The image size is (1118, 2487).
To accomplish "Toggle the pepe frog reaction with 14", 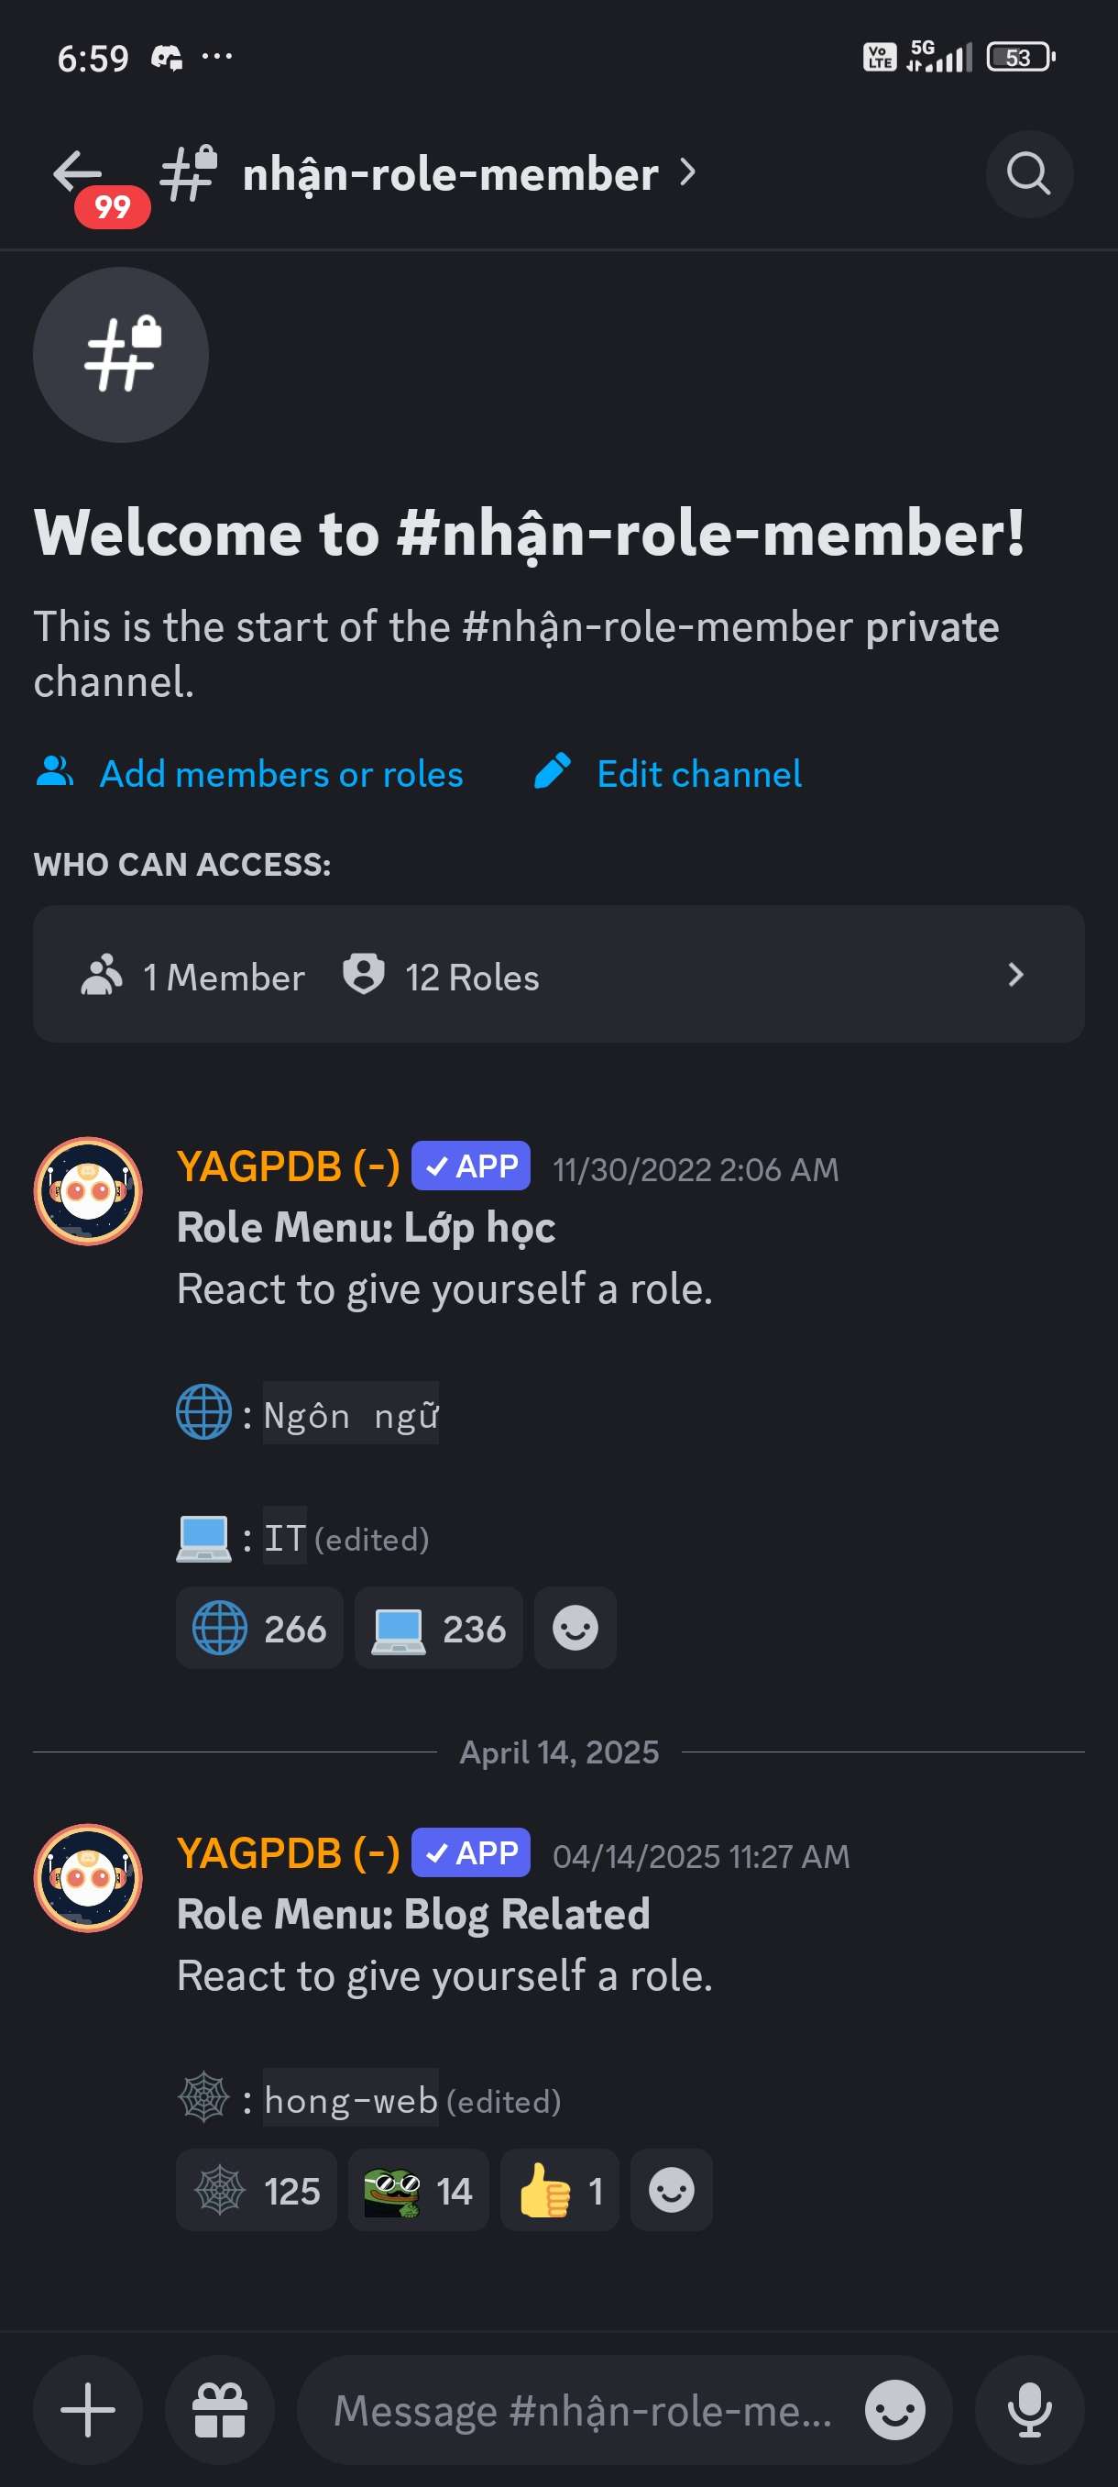I will click(418, 2191).
